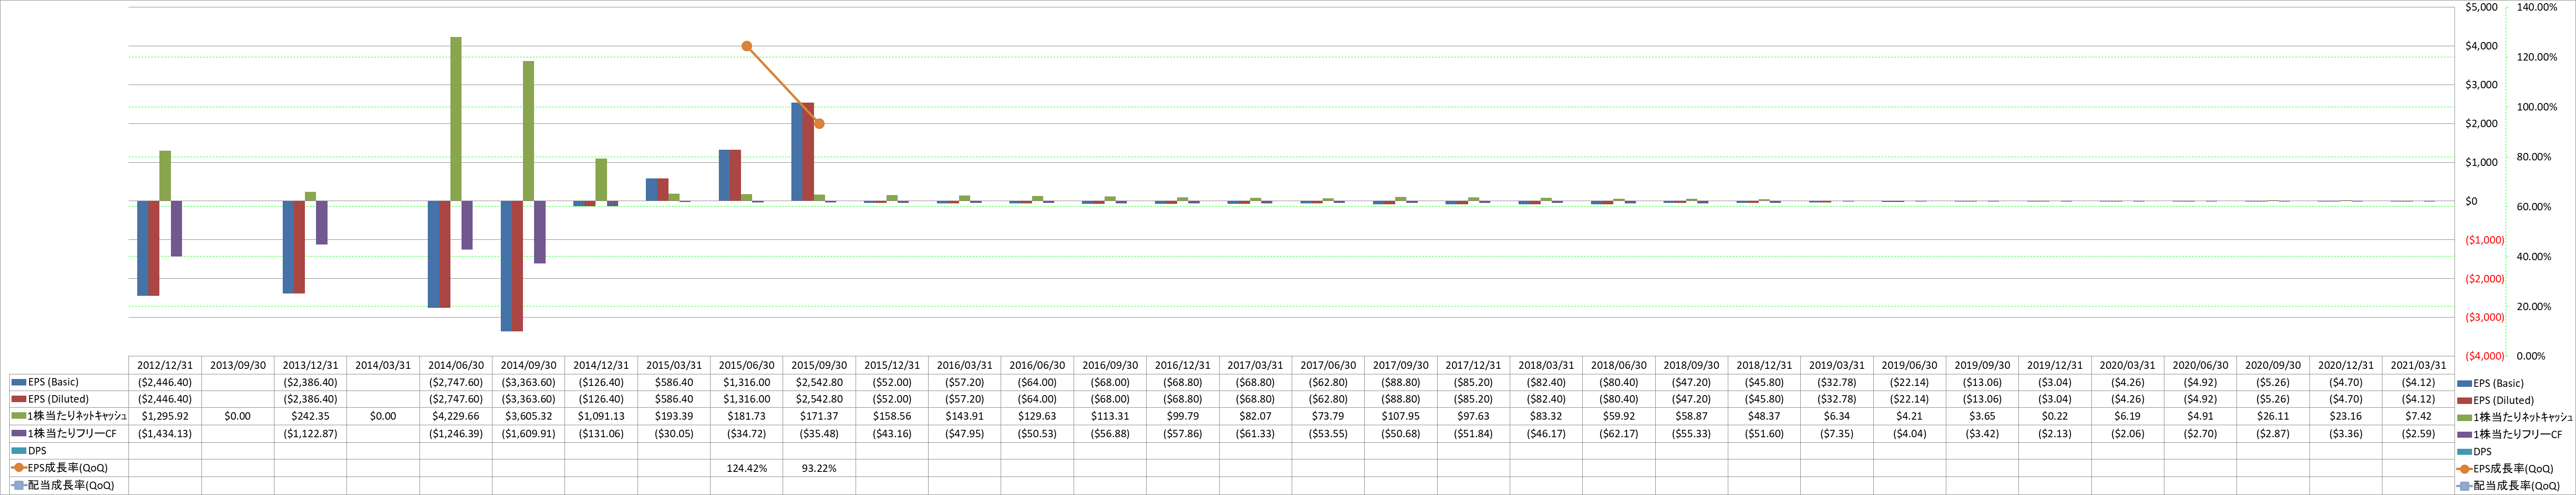The image size is (2576, 495).
Task: Click the $0.22 net cash cell
Action: click(2055, 416)
